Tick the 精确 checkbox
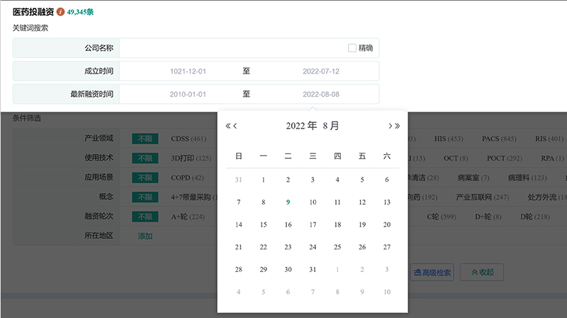The width and height of the screenshot is (567, 318). [x=352, y=48]
